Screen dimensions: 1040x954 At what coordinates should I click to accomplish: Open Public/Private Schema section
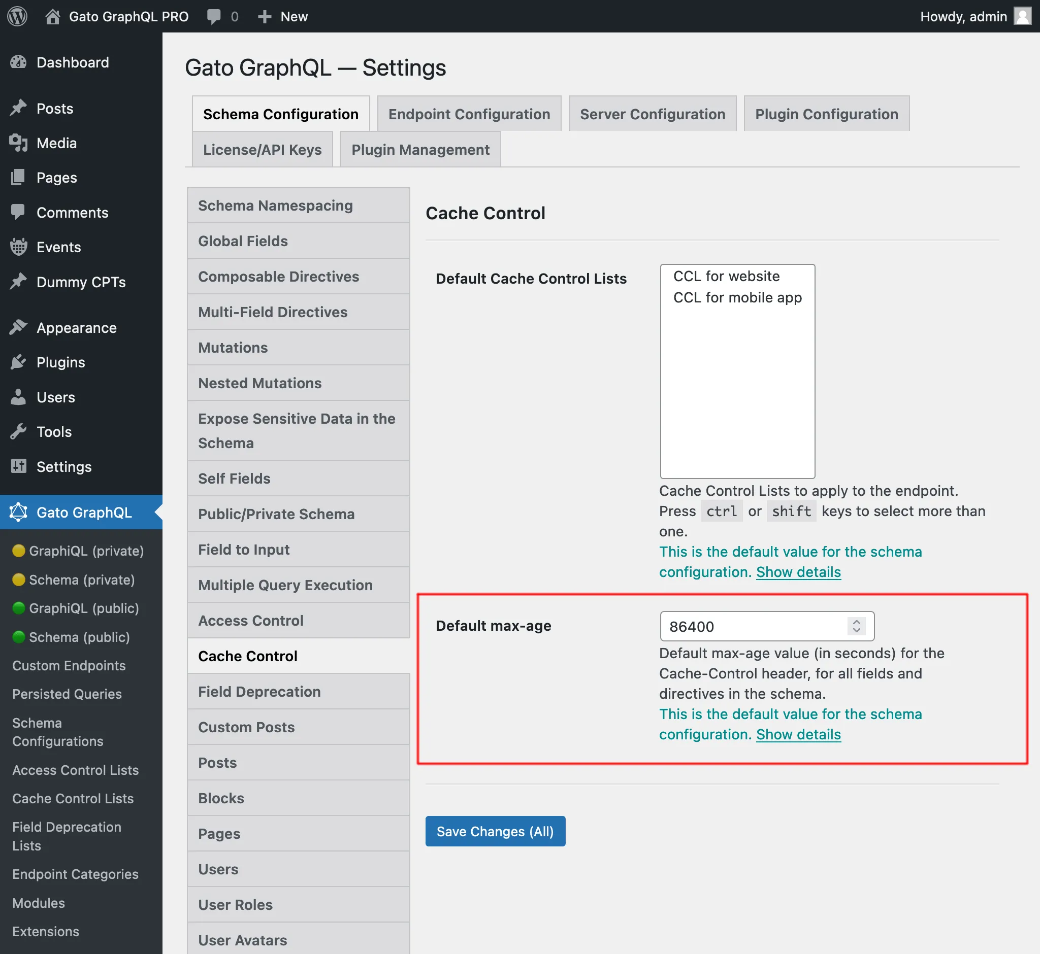point(299,514)
